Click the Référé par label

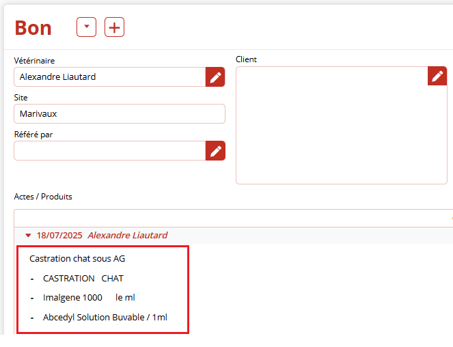click(x=33, y=135)
